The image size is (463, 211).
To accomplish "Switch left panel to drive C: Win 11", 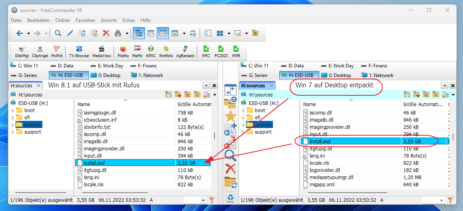I will [x=24, y=66].
